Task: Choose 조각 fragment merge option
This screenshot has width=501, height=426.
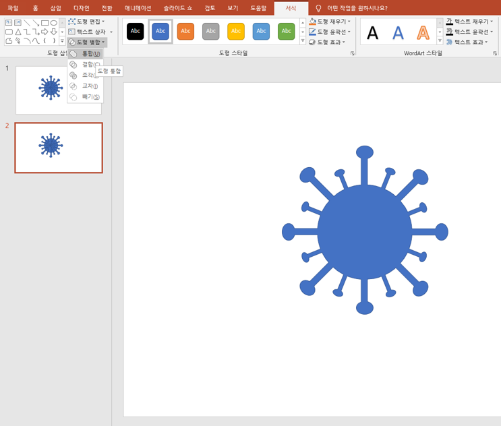Action: pyautogui.click(x=86, y=75)
